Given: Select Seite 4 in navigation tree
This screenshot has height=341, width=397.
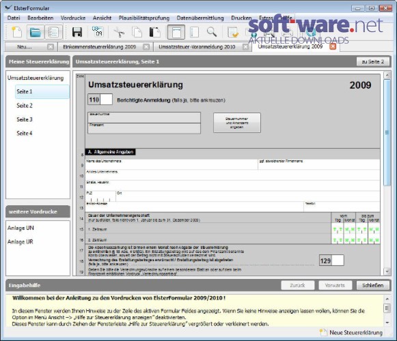Looking at the screenshot, I should [x=25, y=133].
